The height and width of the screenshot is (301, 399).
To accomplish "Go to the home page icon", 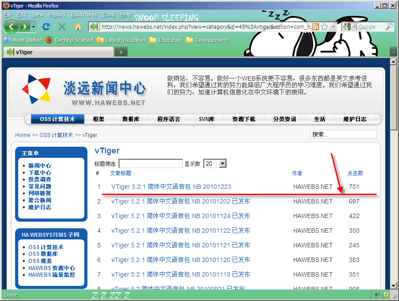I will [x=78, y=27].
